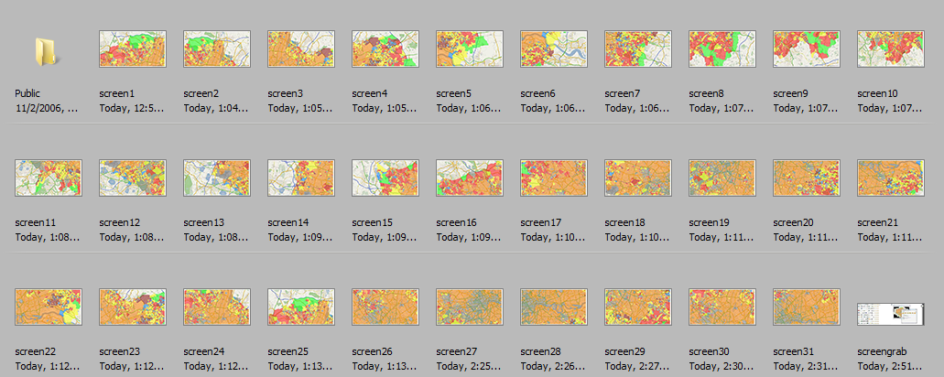Click the 'screen5' file name
The image size is (944, 377).
pyautogui.click(x=454, y=94)
